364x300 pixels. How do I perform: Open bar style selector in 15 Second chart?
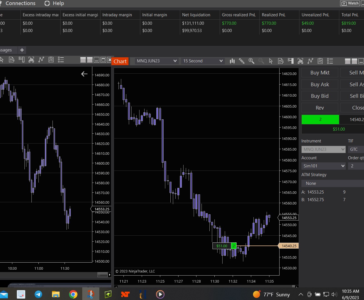pyautogui.click(x=232, y=61)
